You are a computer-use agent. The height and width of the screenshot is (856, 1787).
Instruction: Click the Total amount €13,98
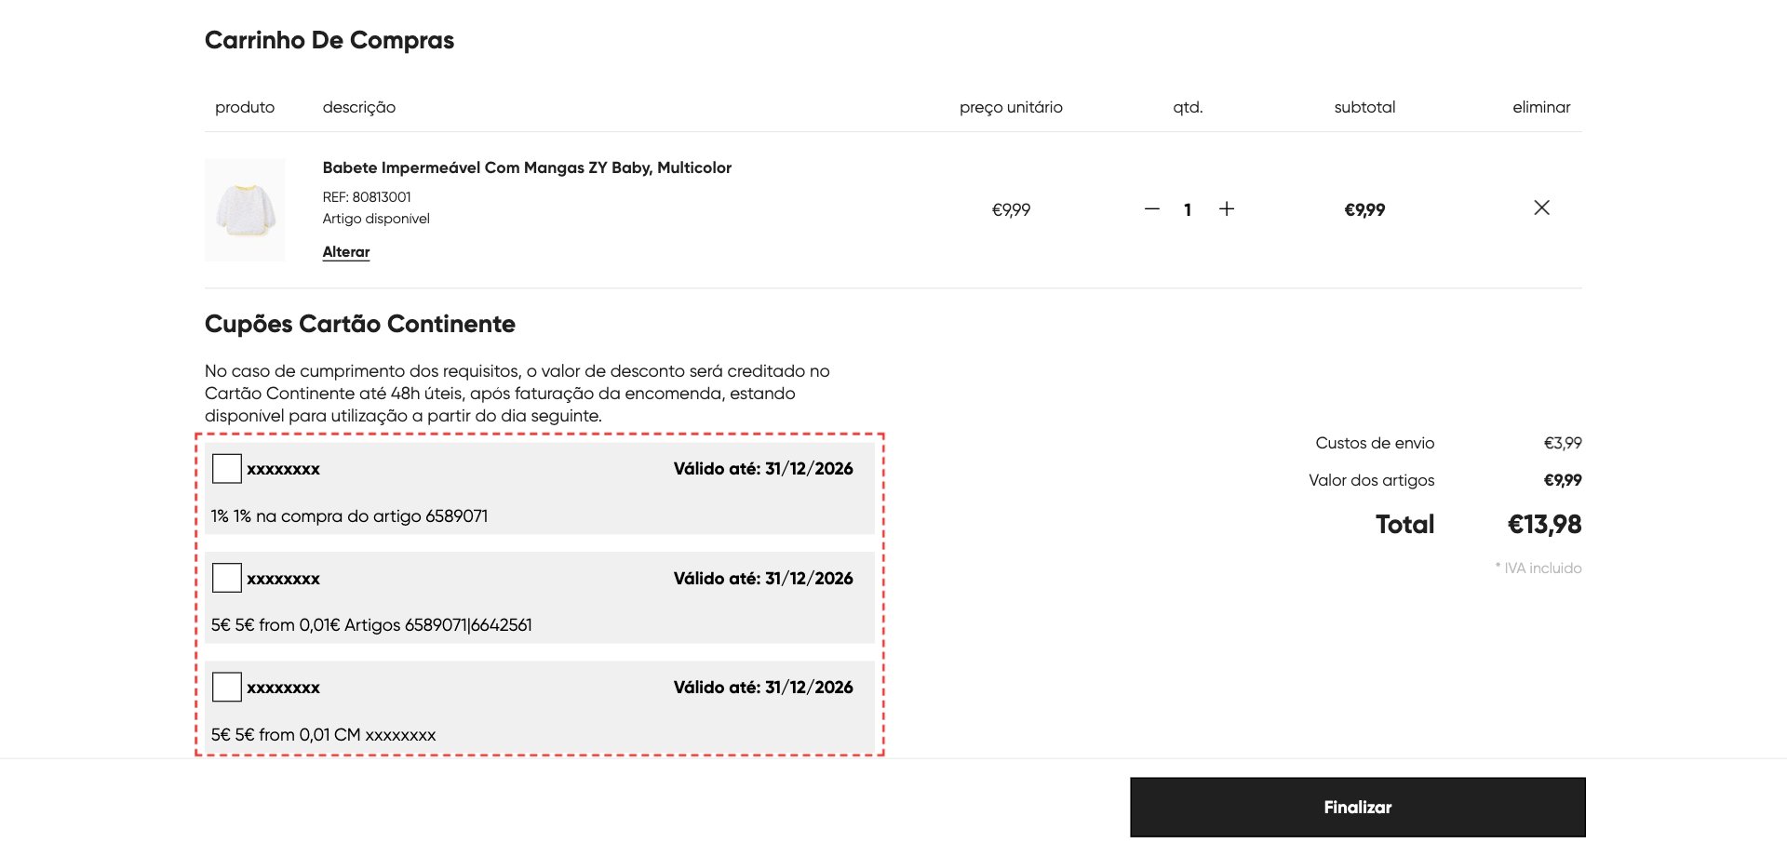1544,525
